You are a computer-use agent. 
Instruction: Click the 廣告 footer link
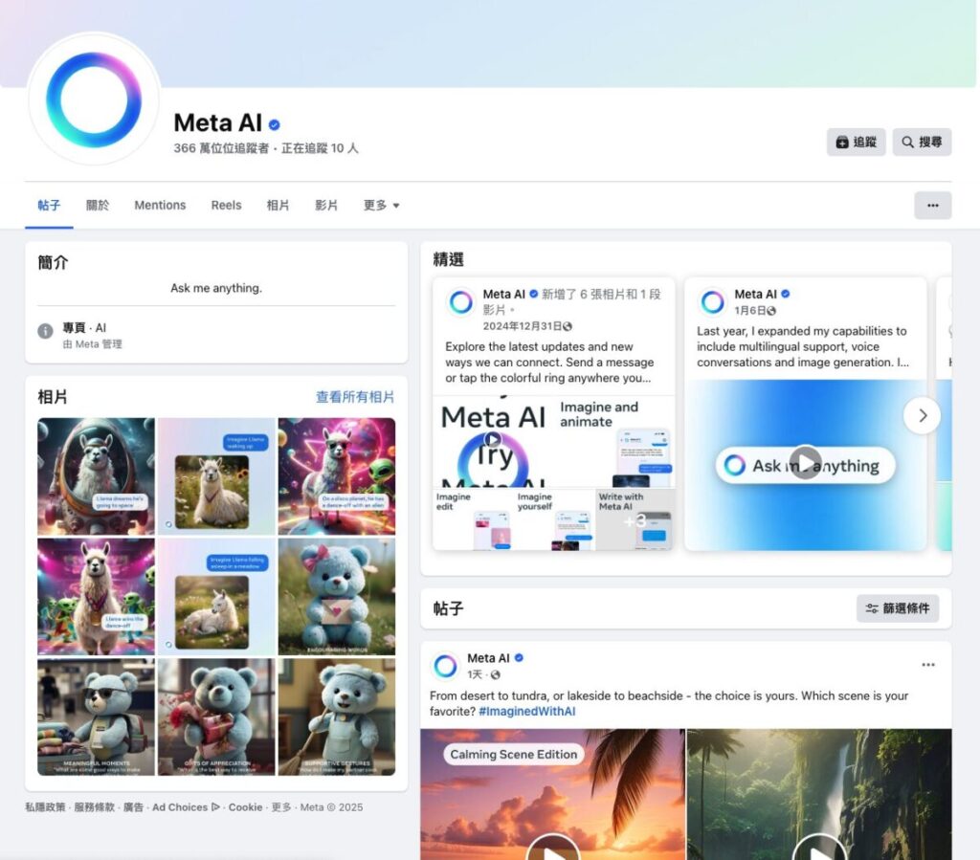click(x=133, y=807)
